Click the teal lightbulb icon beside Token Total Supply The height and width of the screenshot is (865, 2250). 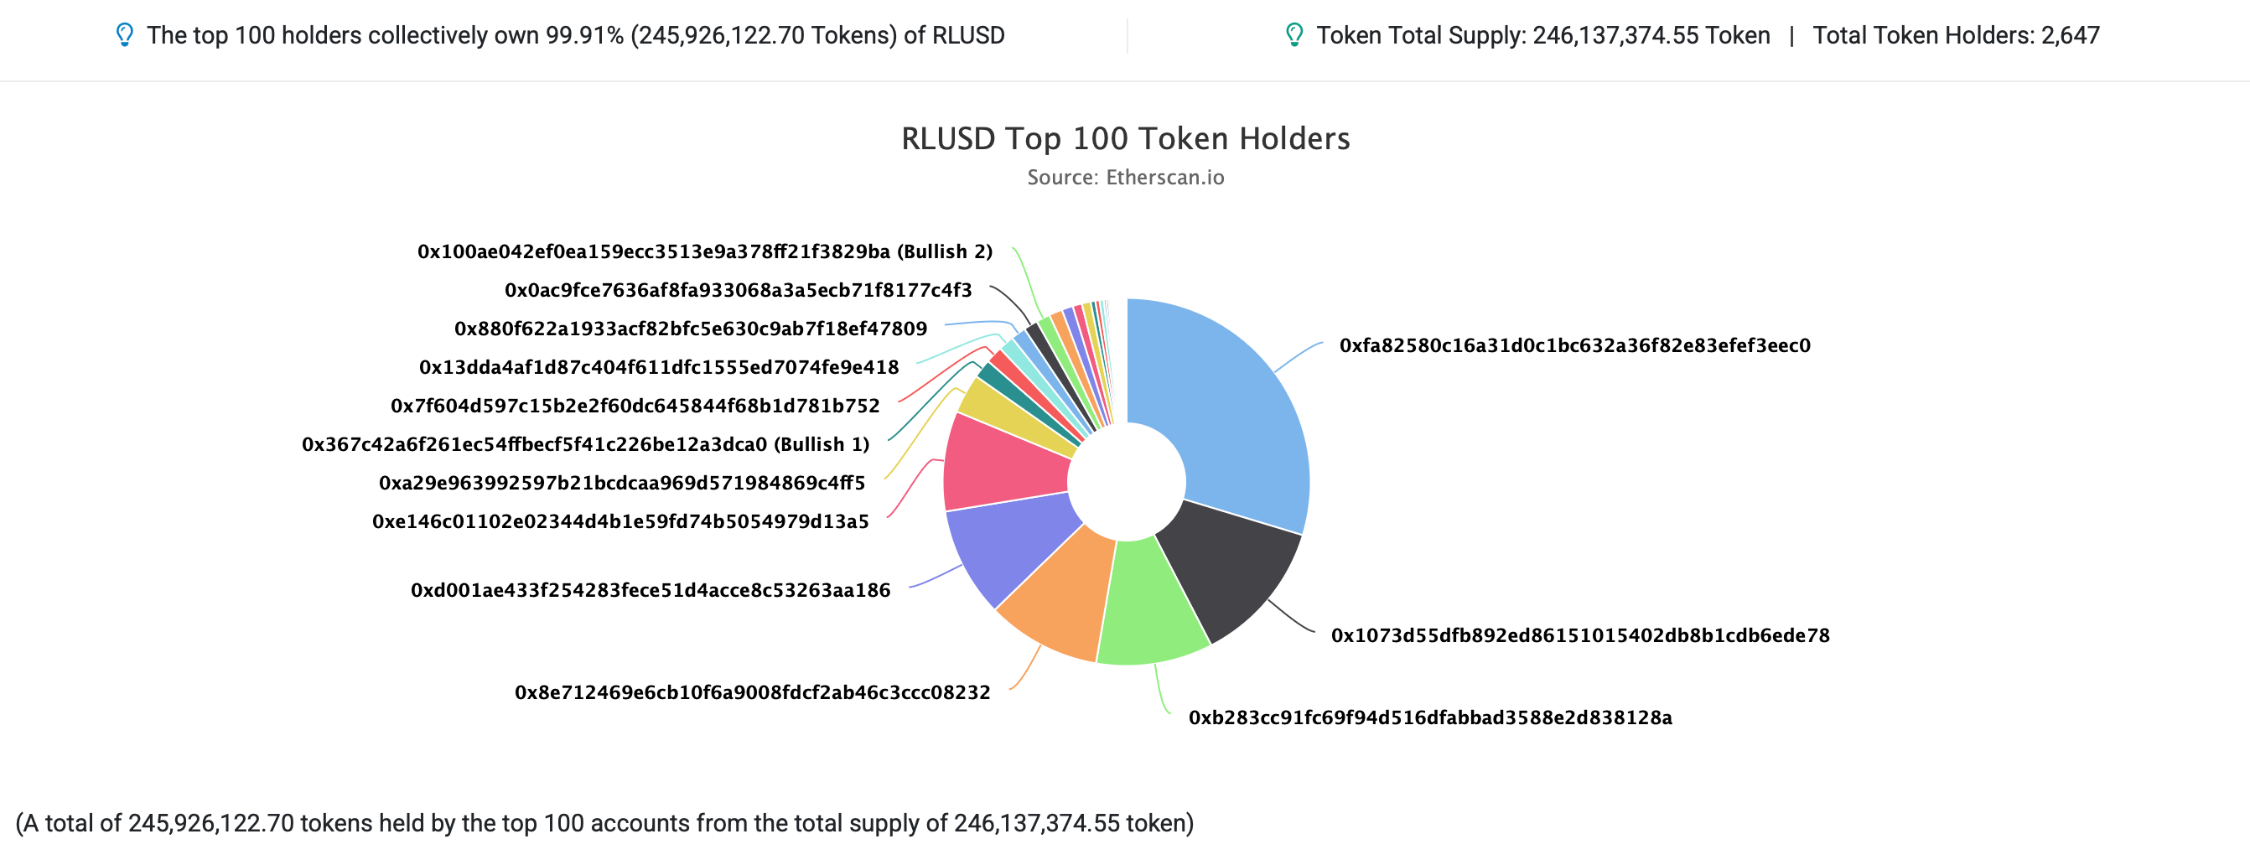1297,35
